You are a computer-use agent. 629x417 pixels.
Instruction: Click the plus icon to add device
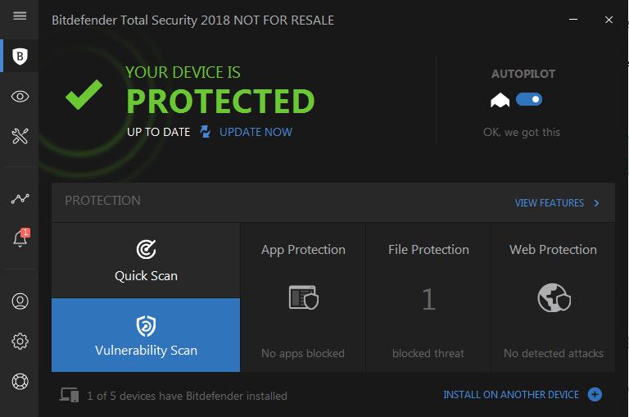tap(595, 395)
